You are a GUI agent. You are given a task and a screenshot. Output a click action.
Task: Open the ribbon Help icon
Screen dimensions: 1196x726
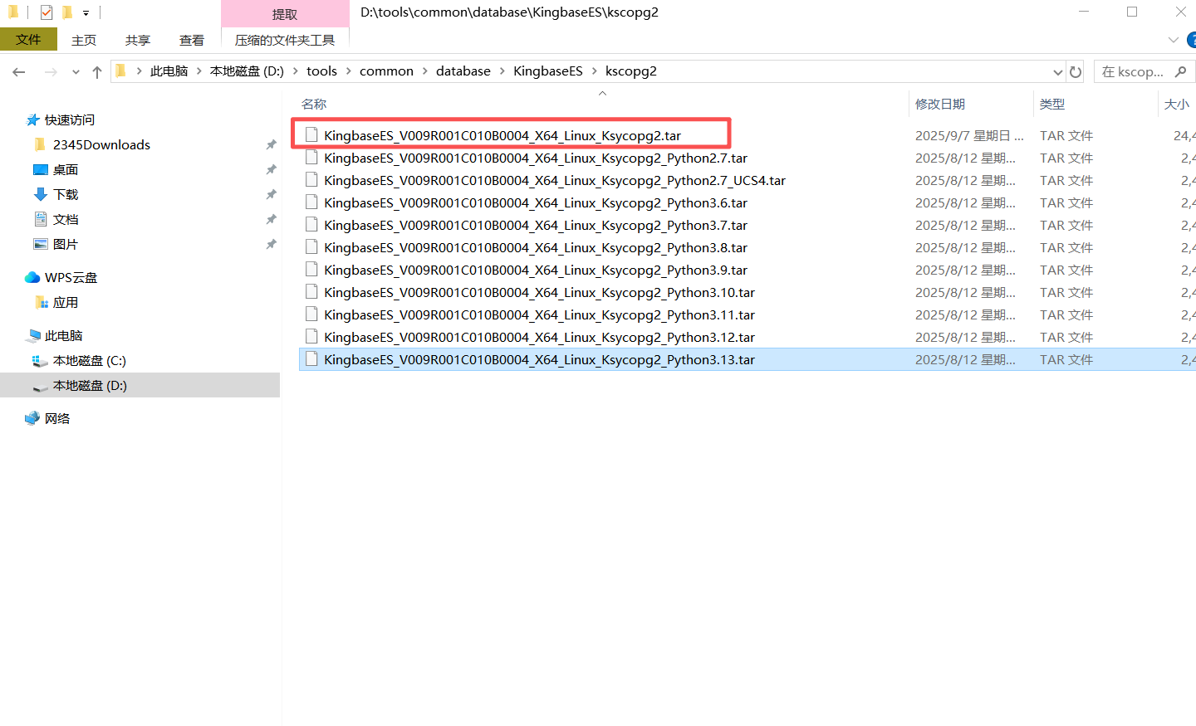click(x=1192, y=40)
